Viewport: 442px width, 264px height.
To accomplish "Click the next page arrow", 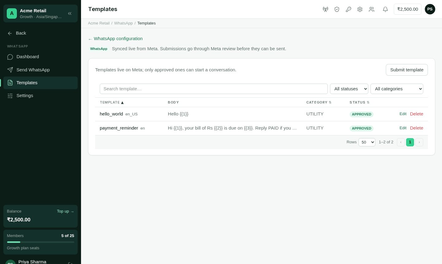I will tap(419, 142).
